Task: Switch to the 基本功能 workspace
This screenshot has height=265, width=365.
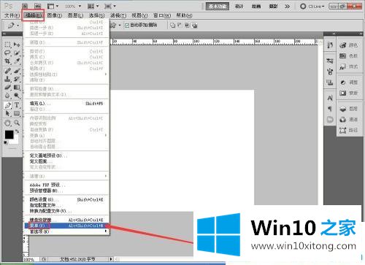Action: (x=218, y=7)
